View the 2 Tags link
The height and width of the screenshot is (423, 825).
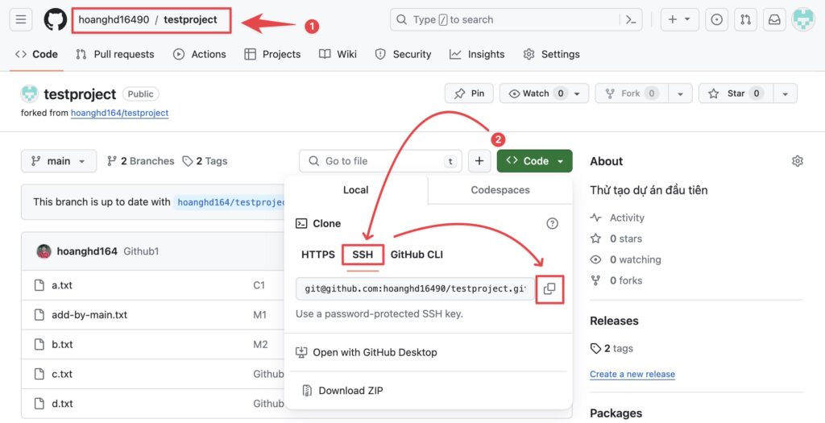pyautogui.click(x=205, y=161)
